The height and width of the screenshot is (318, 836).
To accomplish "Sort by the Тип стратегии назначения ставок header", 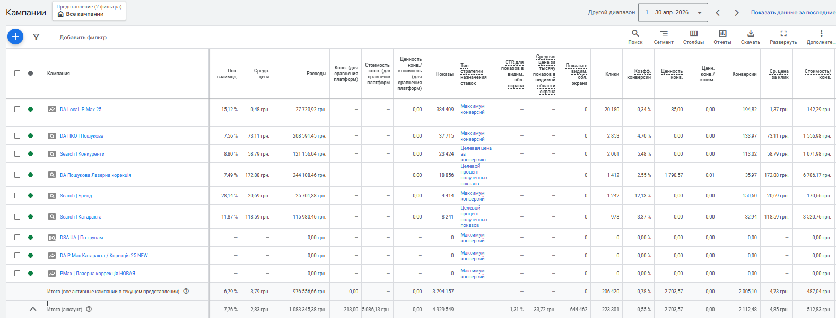I will (473, 74).
